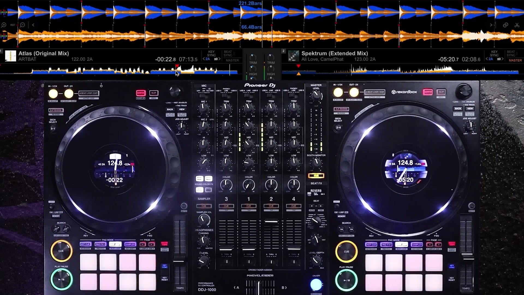Select HOT CUE pad mode on left deck

click(x=85, y=244)
